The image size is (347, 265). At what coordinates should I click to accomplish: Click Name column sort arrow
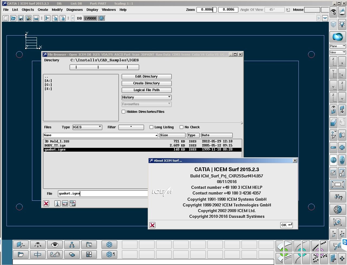pos(156,135)
